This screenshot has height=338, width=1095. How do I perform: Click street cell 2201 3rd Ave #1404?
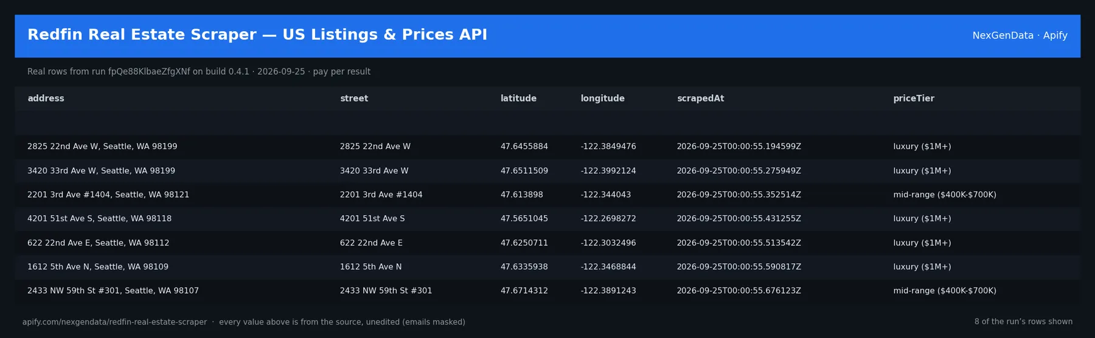pyautogui.click(x=381, y=195)
